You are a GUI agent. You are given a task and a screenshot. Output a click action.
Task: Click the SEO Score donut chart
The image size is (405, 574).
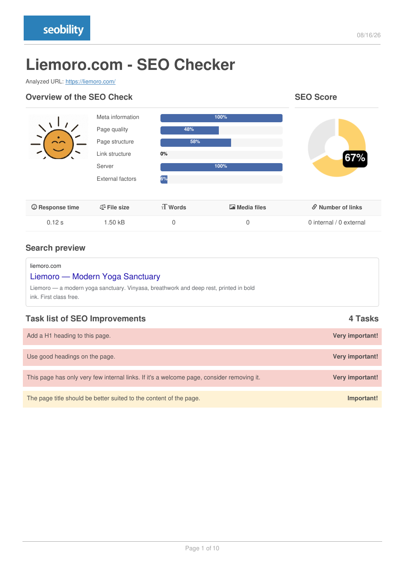tap(337, 148)
